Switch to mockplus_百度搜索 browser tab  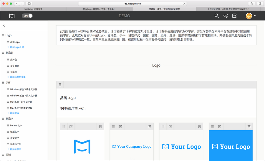point(33,9)
